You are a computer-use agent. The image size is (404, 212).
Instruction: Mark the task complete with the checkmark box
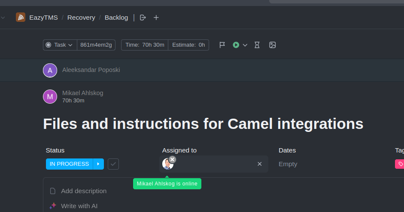(113, 164)
